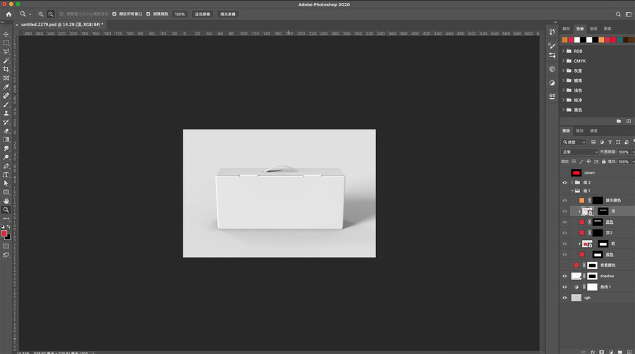Click the 适合屏幕 button
Image resolution: width=635 pixels, height=354 pixels.
[x=202, y=14]
